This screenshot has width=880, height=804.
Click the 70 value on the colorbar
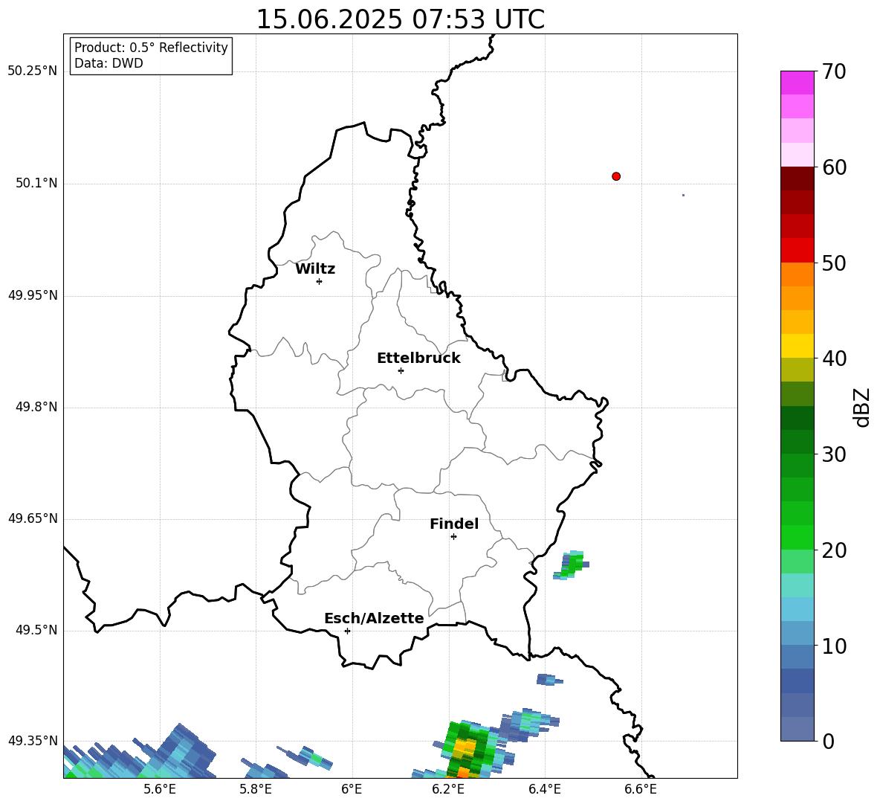pyautogui.click(x=834, y=71)
